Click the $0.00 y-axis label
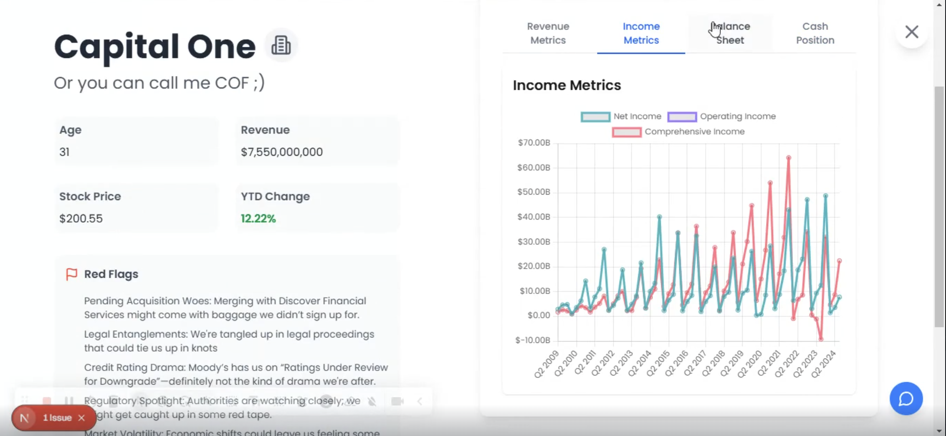 pos(539,315)
